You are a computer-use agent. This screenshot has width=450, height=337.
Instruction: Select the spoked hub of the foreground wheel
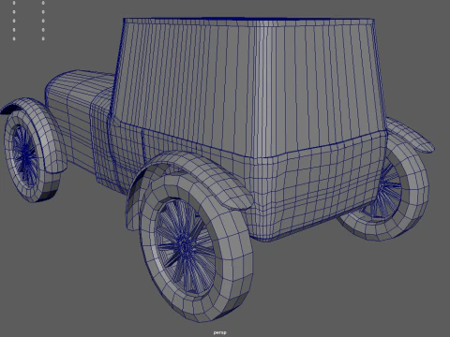[x=186, y=246]
